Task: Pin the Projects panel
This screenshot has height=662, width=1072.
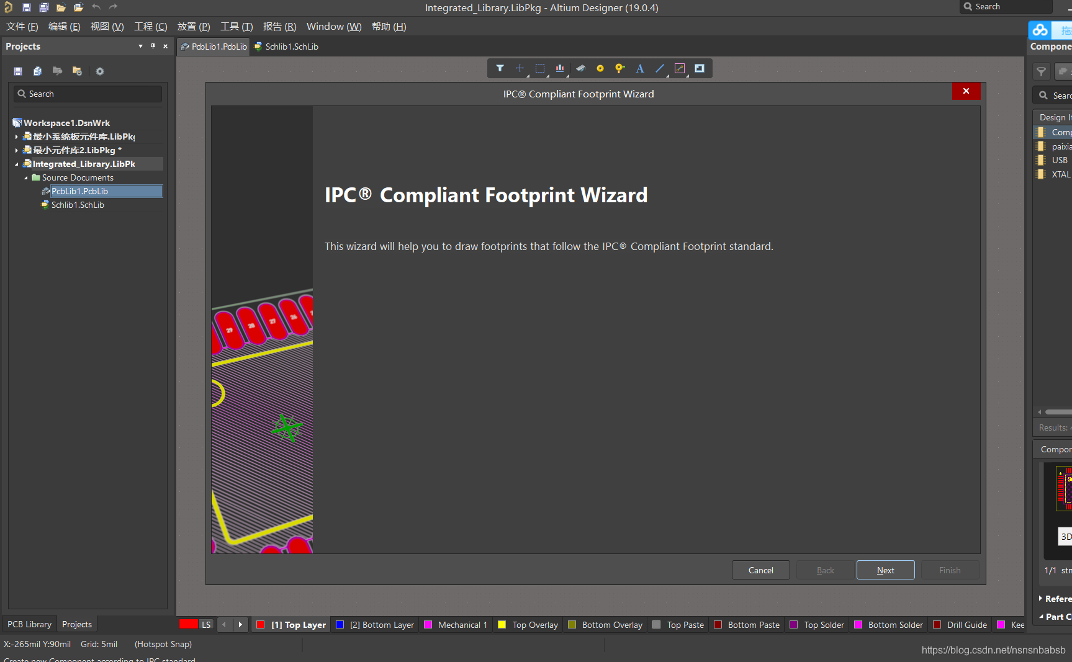Action: tap(153, 47)
